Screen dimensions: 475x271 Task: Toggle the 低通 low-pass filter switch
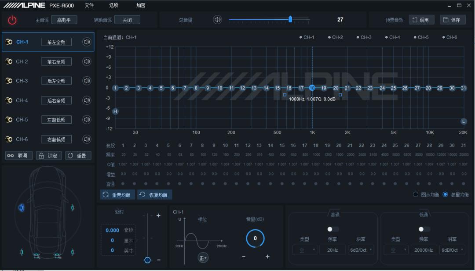(424, 229)
